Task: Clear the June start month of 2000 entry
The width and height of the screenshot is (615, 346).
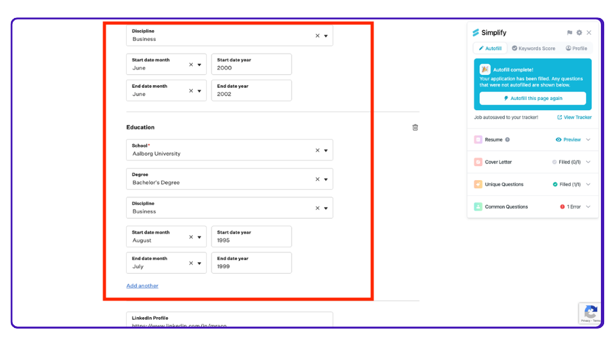Action: pos(191,65)
